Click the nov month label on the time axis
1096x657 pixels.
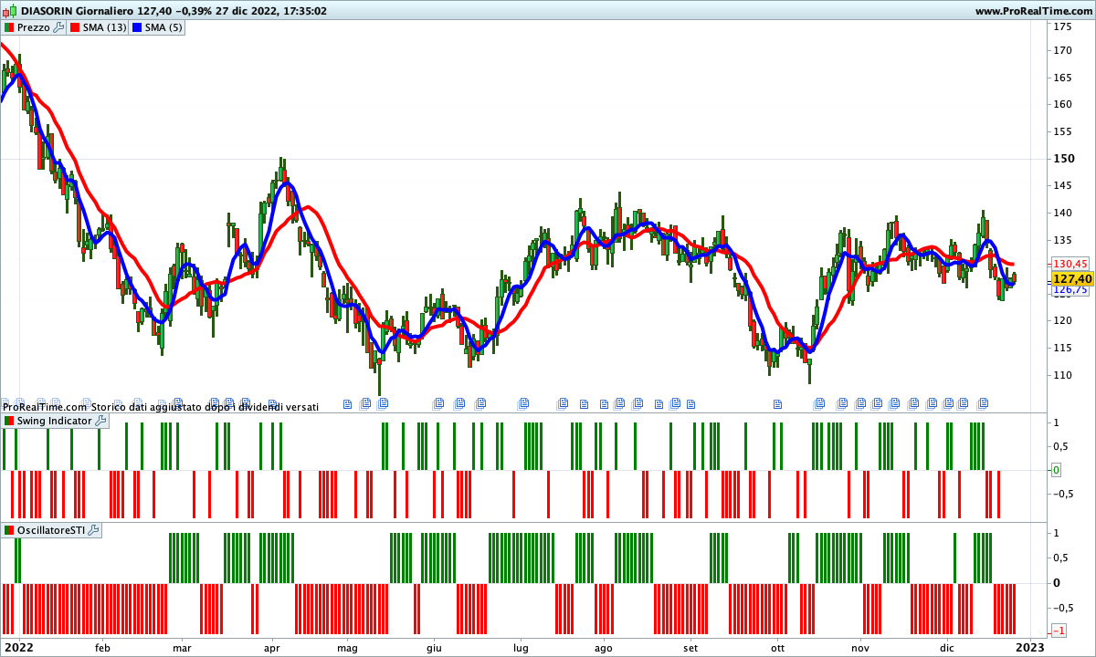(x=860, y=648)
